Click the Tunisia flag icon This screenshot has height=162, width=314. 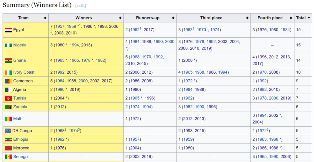point(8,98)
